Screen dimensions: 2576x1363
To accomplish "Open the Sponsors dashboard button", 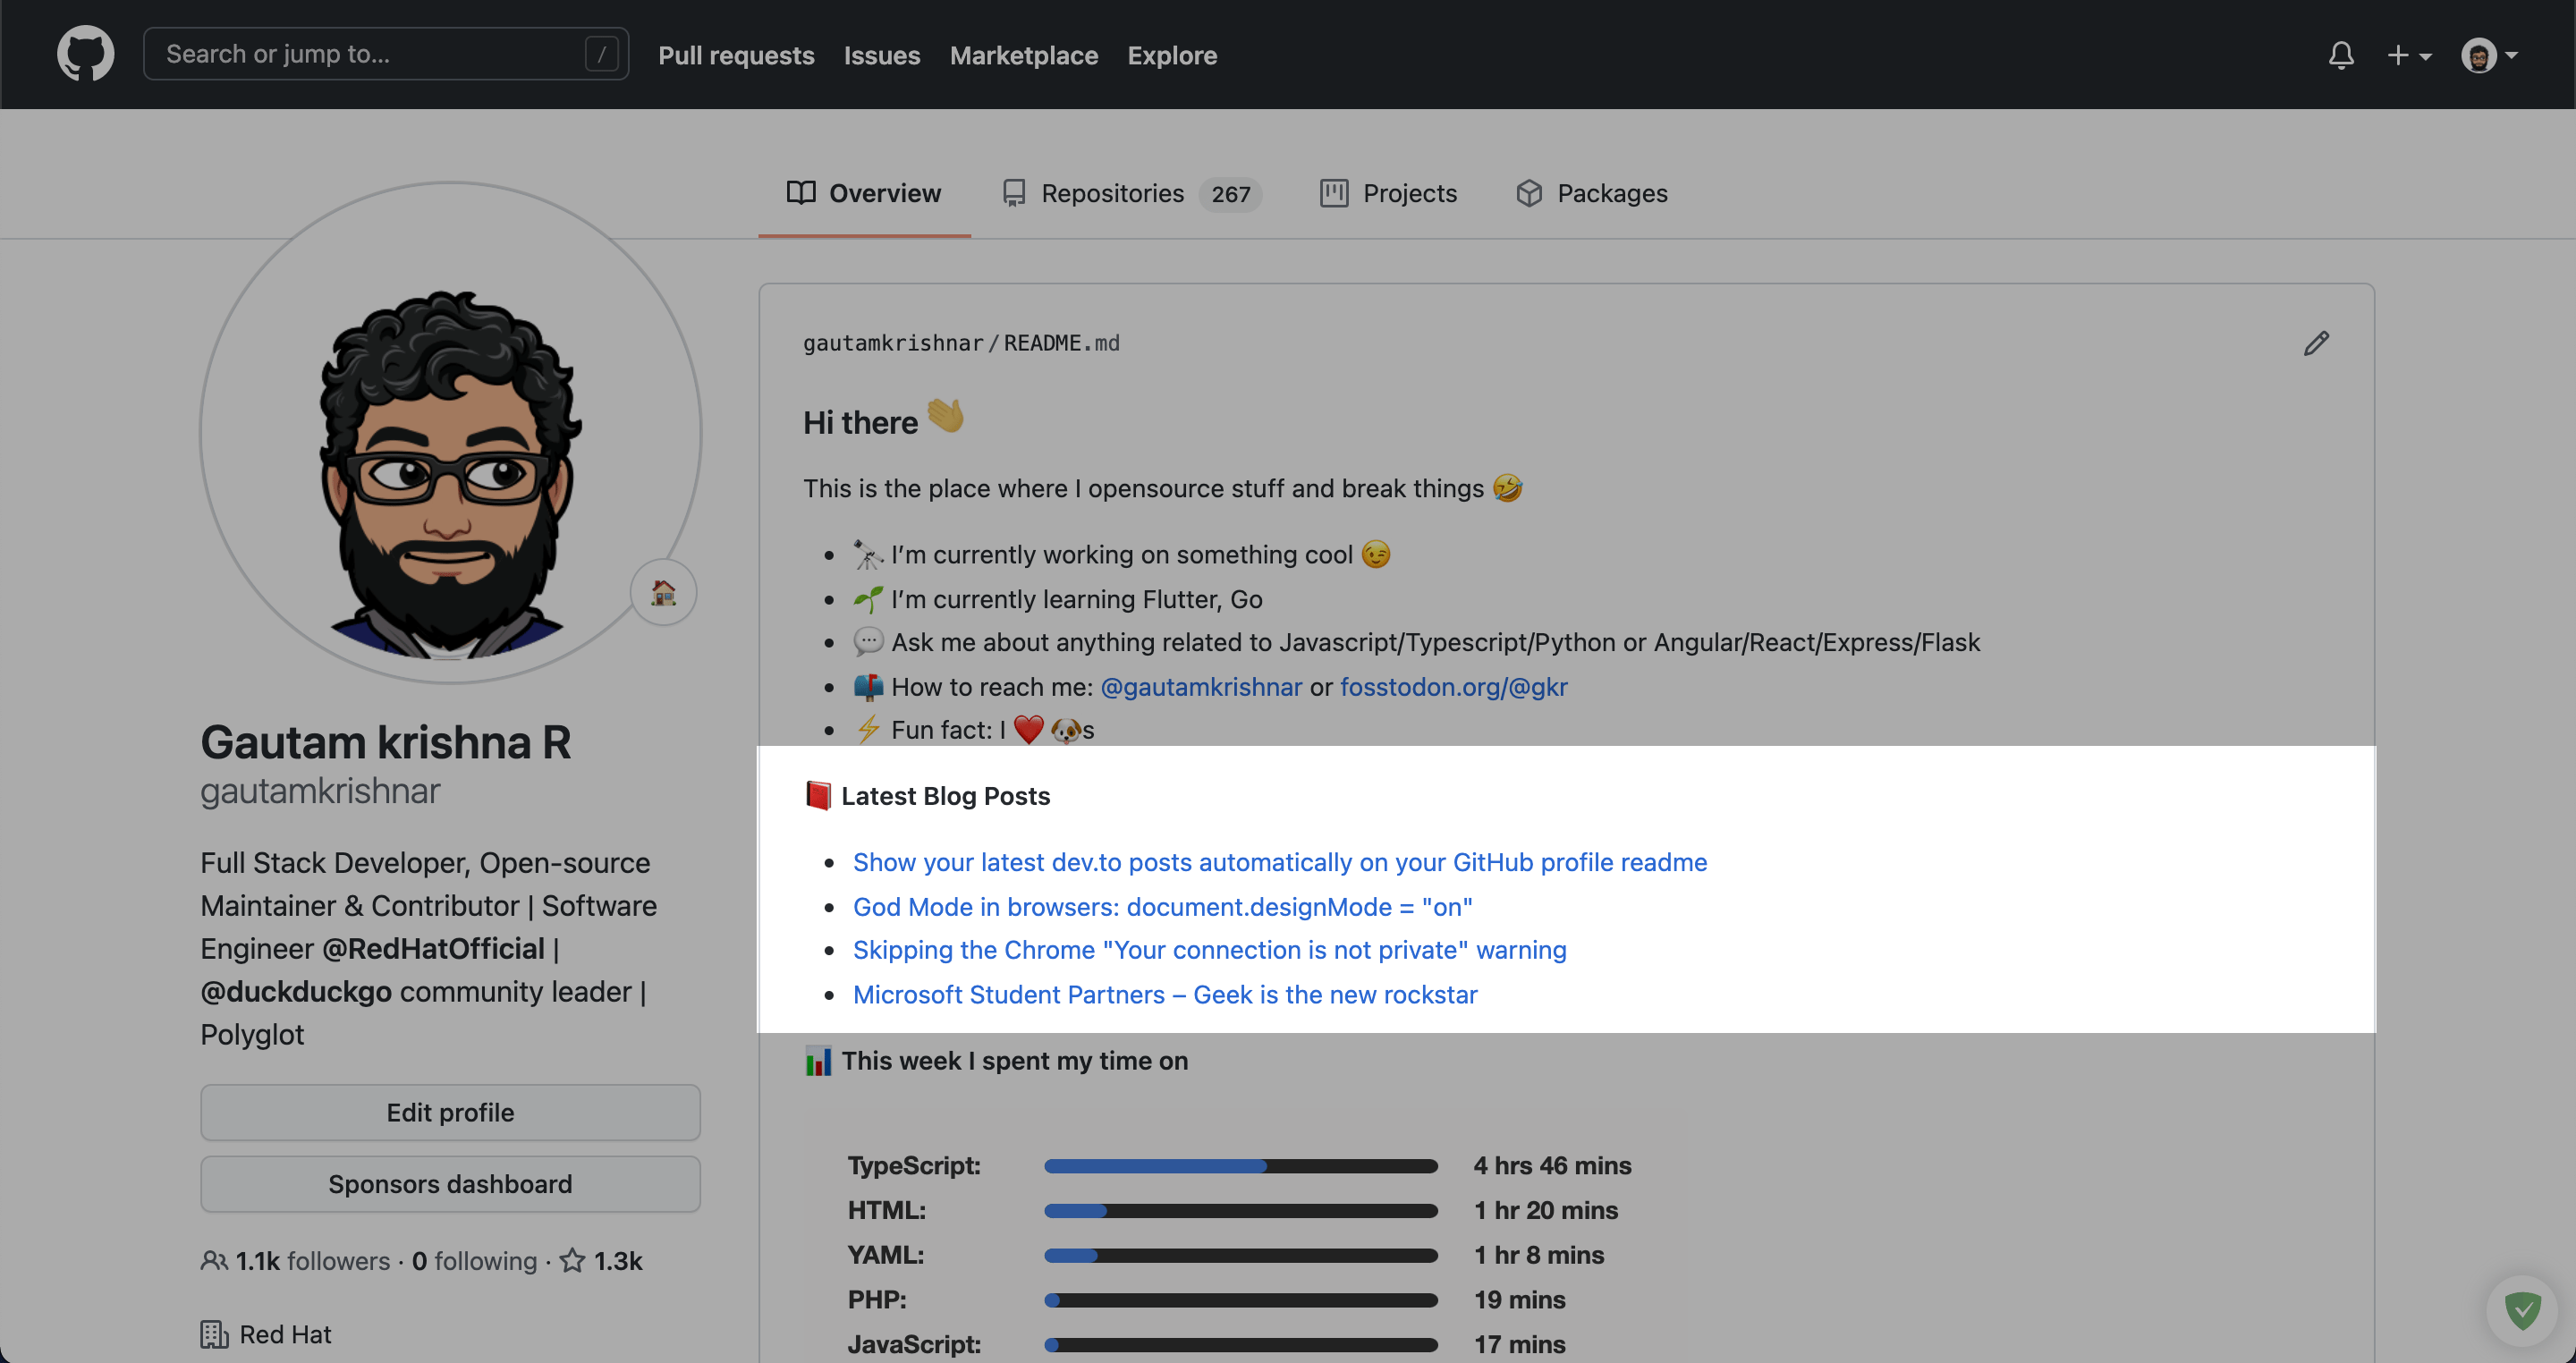I will 450,1184.
